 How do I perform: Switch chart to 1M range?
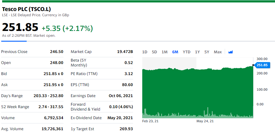(165, 52)
